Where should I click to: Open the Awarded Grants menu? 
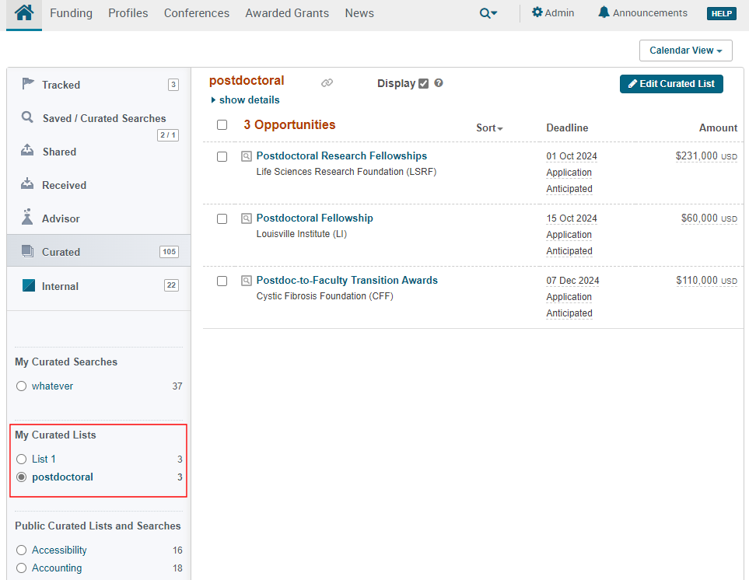coord(287,13)
